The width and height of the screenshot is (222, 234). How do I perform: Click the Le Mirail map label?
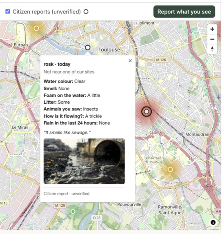click(x=20, y=127)
